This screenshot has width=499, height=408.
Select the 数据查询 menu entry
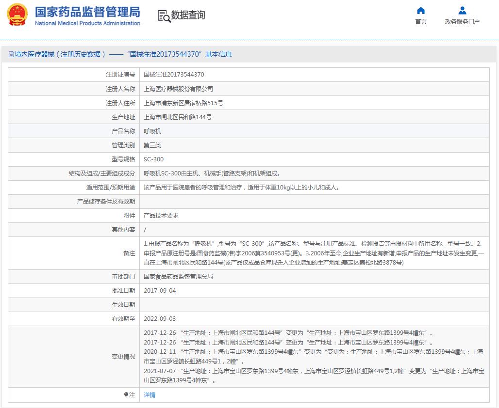tap(188, 15)
